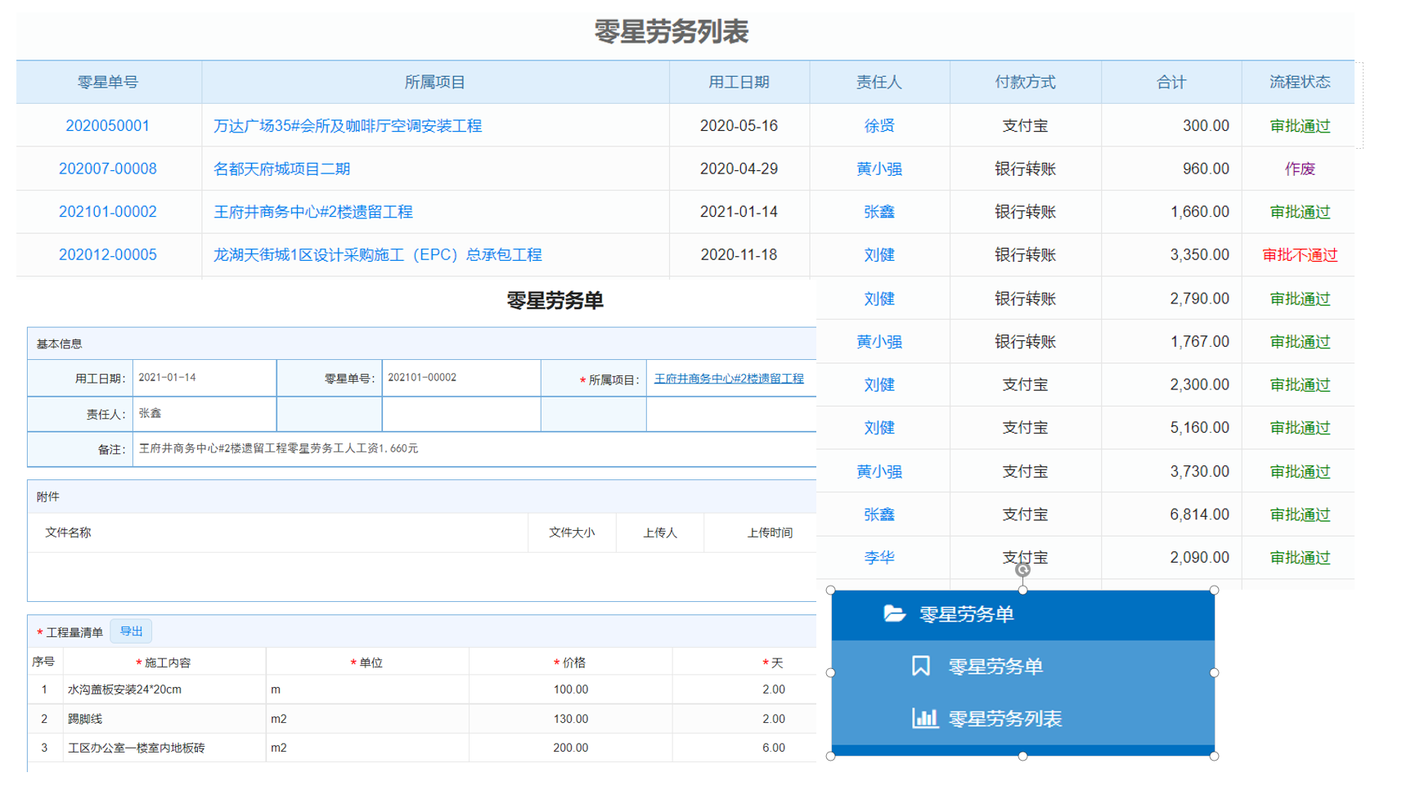This screenshot has height=795, width=1402.
Task: Click the bar chart icon beside 零星劳务列表
Action: tap(924, 718)
